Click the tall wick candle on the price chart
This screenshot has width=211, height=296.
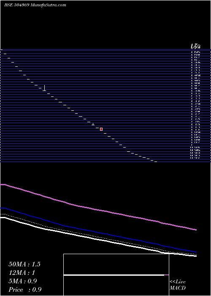pyautogui.click(x=44, y=88)
